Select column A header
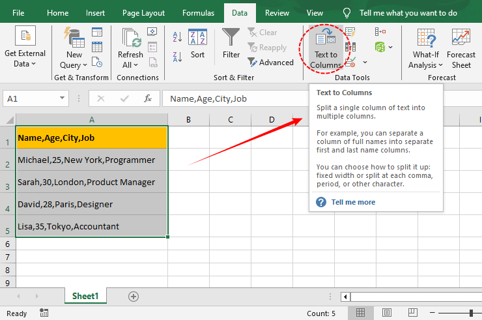Image resolution: width=482 pixels, height=320 pixels. [92, 120]
